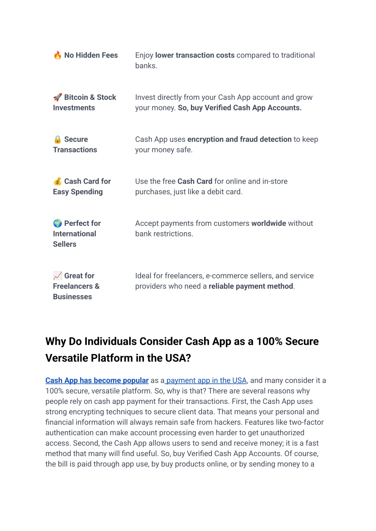Click the padlock emoji beside Secure Transactions
Image resolution: width=376 pixels, height=531 pixels.
tap(58, 140)
